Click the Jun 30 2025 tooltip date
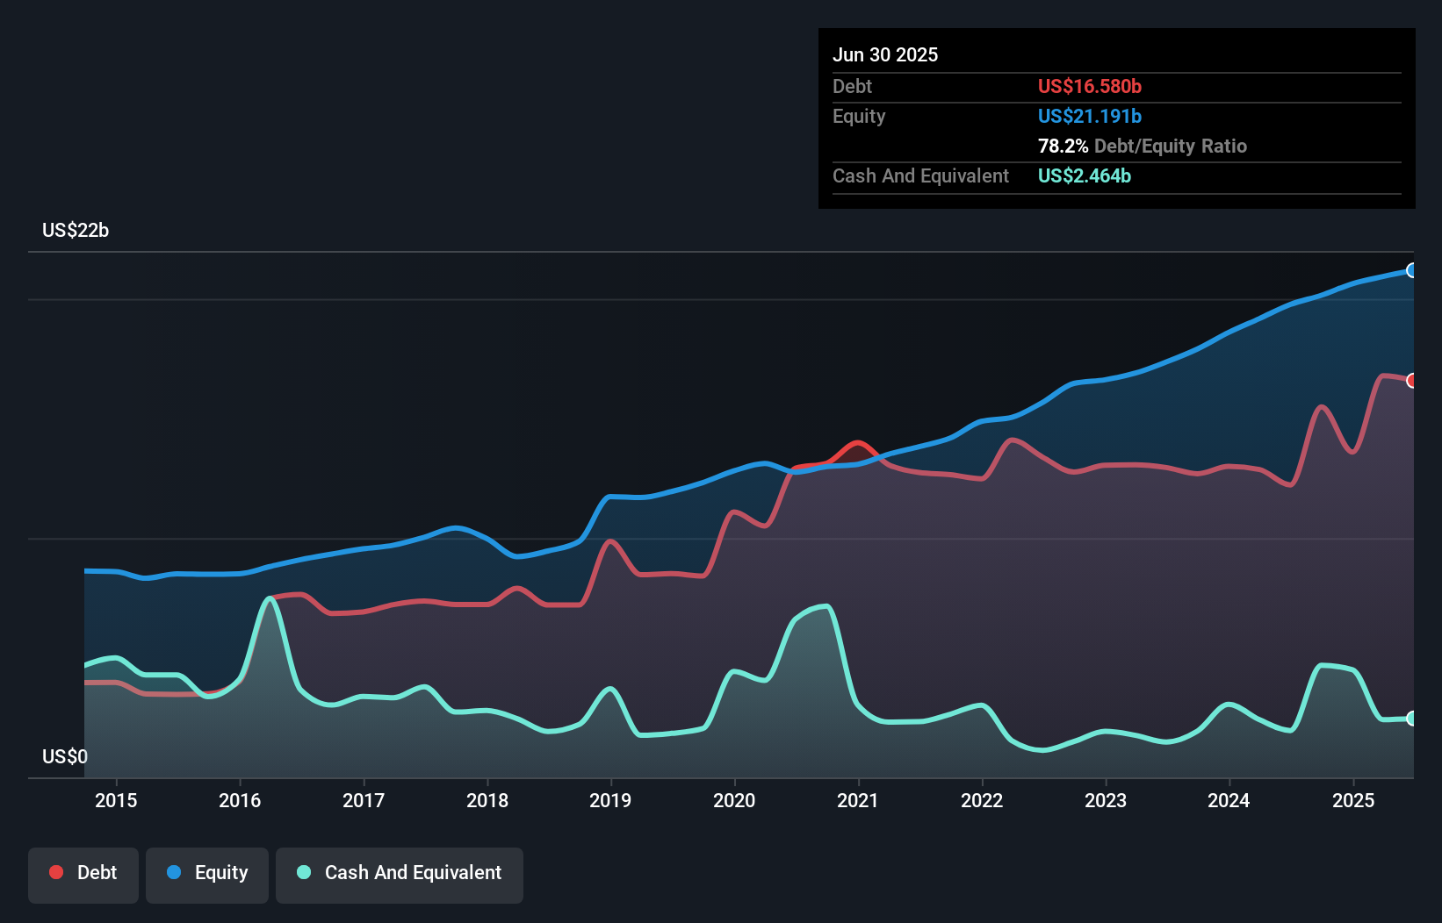Viewport: 1442px width, 923px height. tap(885, 54)
